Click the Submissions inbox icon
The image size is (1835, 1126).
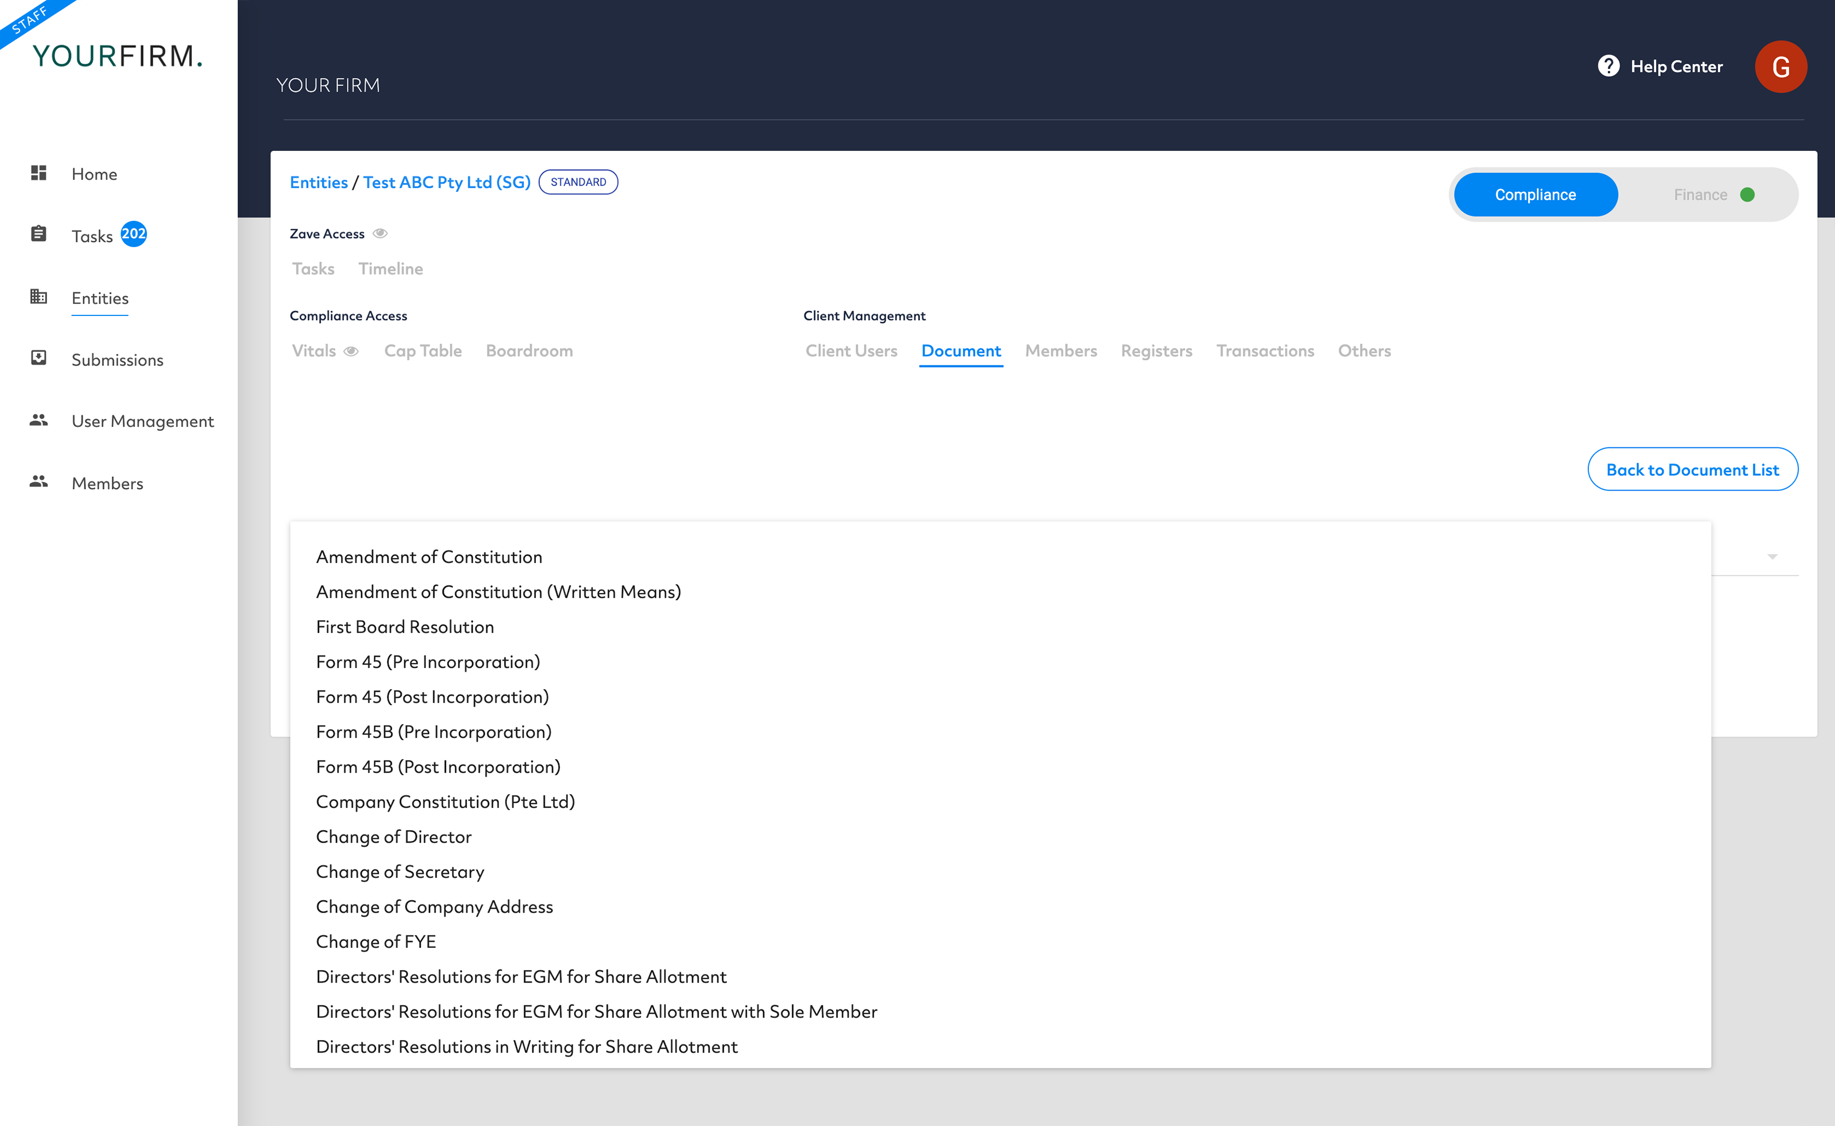tap(39, 358)
